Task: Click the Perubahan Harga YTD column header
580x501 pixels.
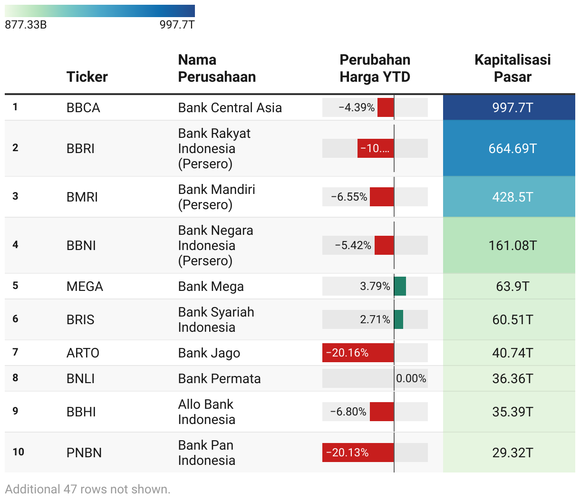Action: click(375, 68)
